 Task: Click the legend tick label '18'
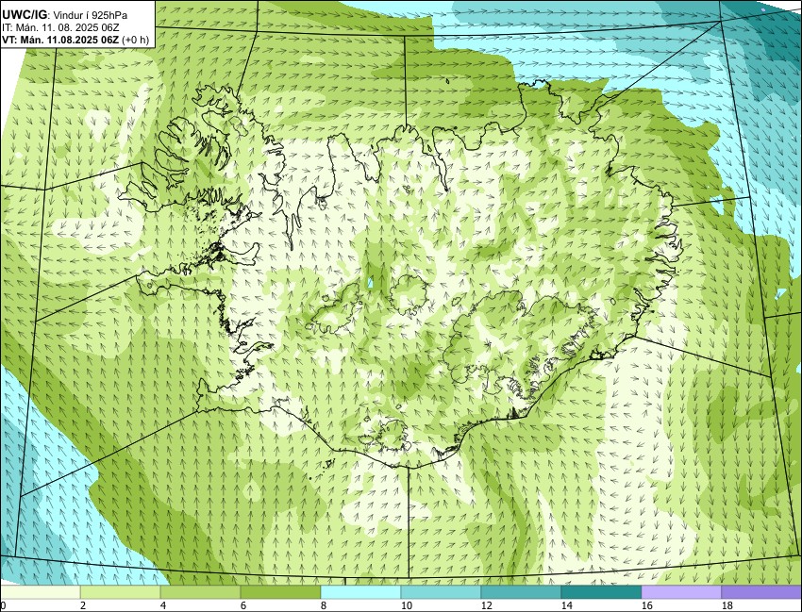727,605
